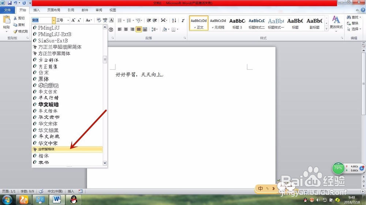
Task: Toggle Align Left for the paragraph
Action: click(x=120, y=29)
